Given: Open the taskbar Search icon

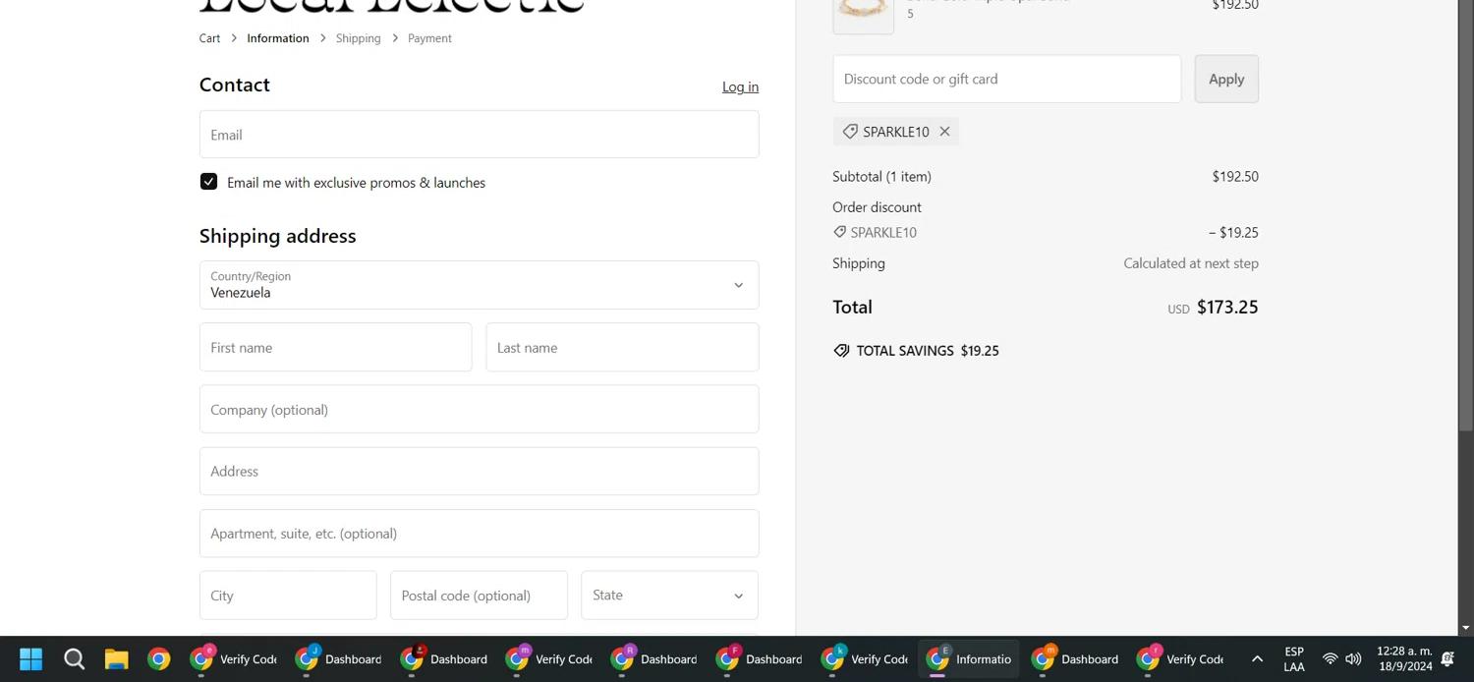Looking at the screenshot, I should point(74,658).
